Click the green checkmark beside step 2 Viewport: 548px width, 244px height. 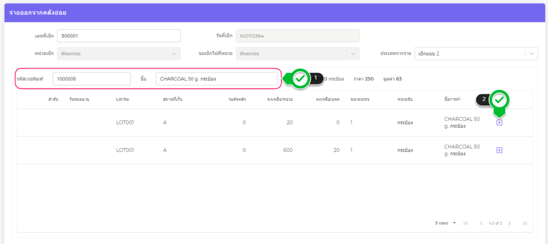pos(499,99)
